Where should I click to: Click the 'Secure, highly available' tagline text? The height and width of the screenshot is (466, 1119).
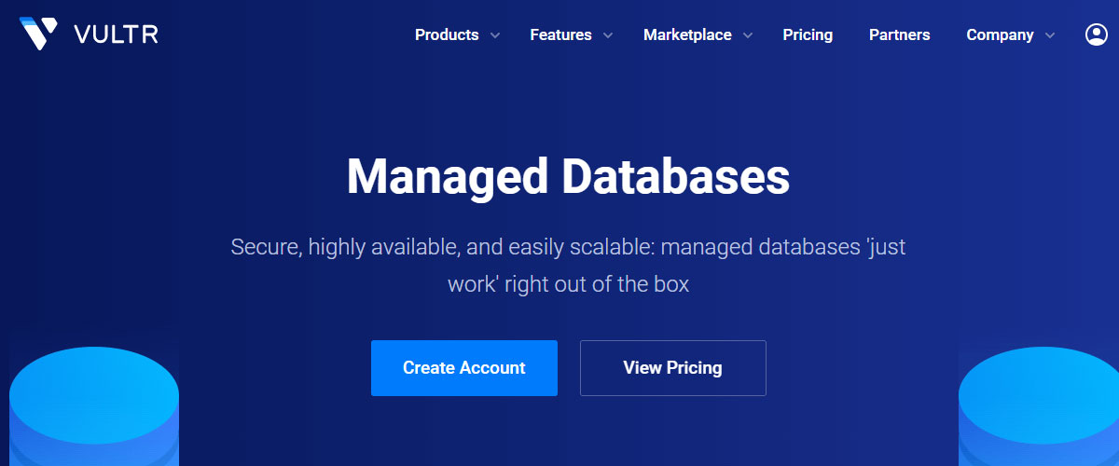(x=568, y=266)
